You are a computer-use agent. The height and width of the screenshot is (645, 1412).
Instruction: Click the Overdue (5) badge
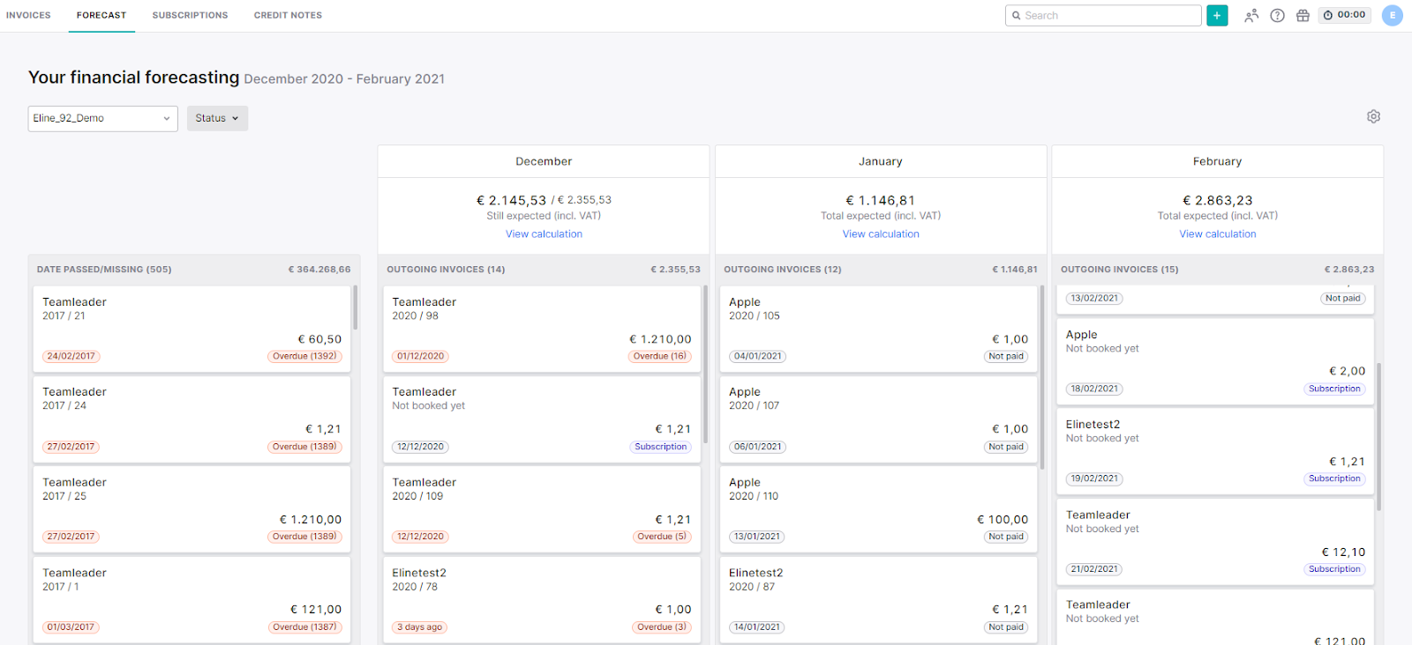coord(661,537)
